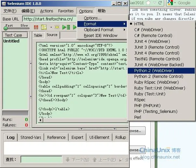The width and height of the screenshot is (196, 168).
Task: Select the Perl format
Action: (161, 117)
